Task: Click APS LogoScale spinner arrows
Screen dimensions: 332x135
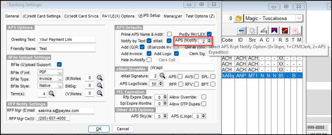Action: click(161, 84)
